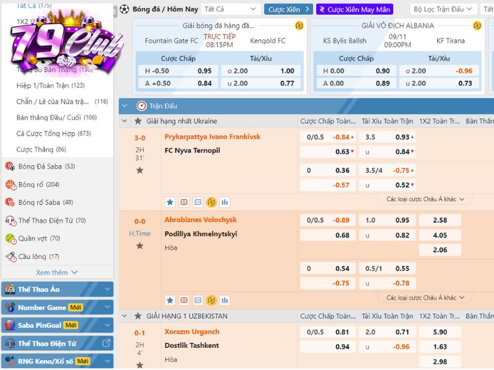The image size is (494, 370).
Task: Click the Quần vợt tennis icon
Action: [10, 239]
